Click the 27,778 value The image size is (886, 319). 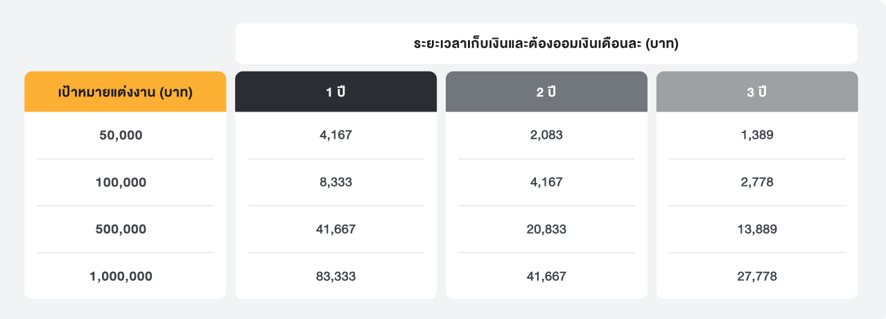[x=756, y=276]
